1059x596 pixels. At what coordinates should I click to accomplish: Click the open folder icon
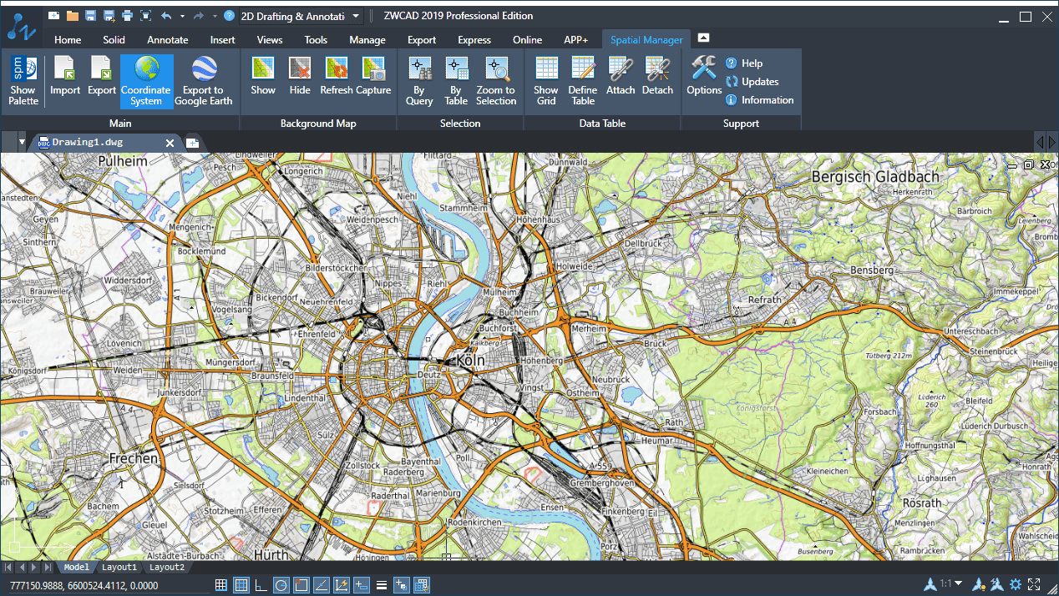tap(73, 15)
